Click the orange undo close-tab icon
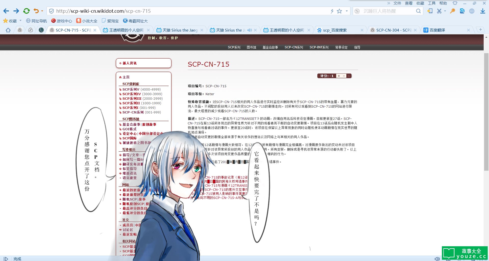 click(x=36, y=11)
